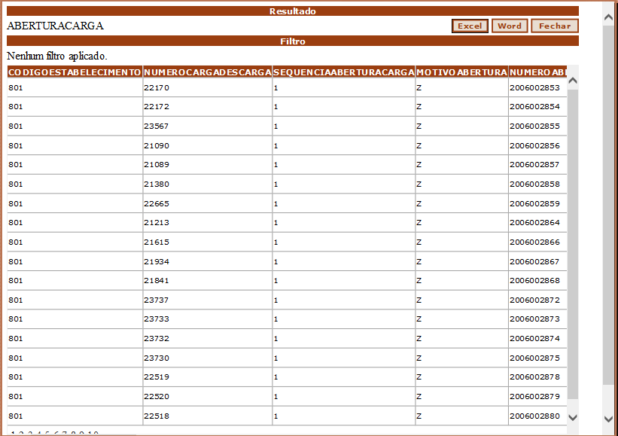Click the carga number 21934 cell
This screenshot has height=436, width=618.
pyautogui.click(x=207, y=261)
